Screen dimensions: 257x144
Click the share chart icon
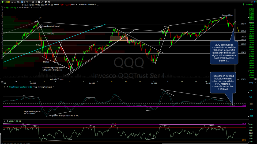(x=49, y=2)
